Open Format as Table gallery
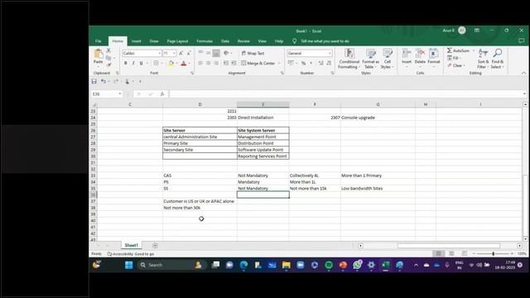Viewport: 530px width, 298px height. tap(370, 59)
